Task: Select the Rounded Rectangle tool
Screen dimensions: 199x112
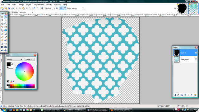Action: click(6, 47)
